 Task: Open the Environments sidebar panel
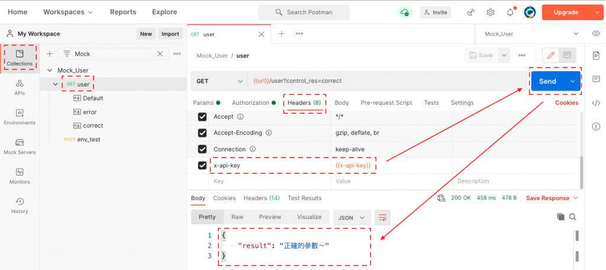tap(20, 117)
